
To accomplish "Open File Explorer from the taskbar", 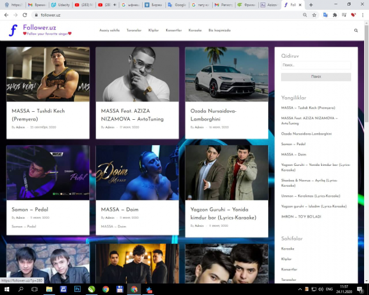I will pyautogui.click(x=49, y=289).
